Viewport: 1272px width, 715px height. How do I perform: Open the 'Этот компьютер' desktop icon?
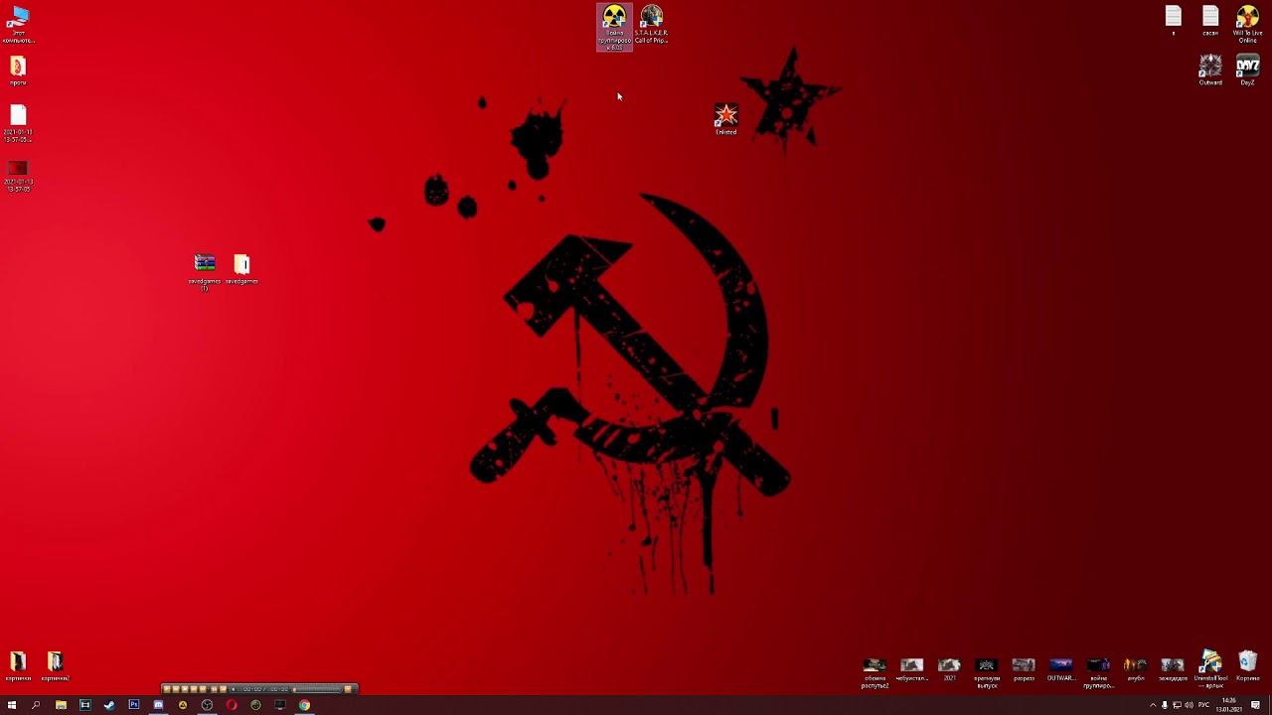(x=18, y=25)
